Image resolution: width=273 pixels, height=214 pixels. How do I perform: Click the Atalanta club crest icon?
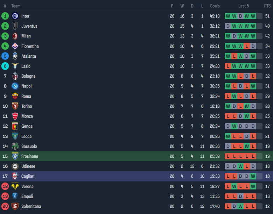coord(15,56)
